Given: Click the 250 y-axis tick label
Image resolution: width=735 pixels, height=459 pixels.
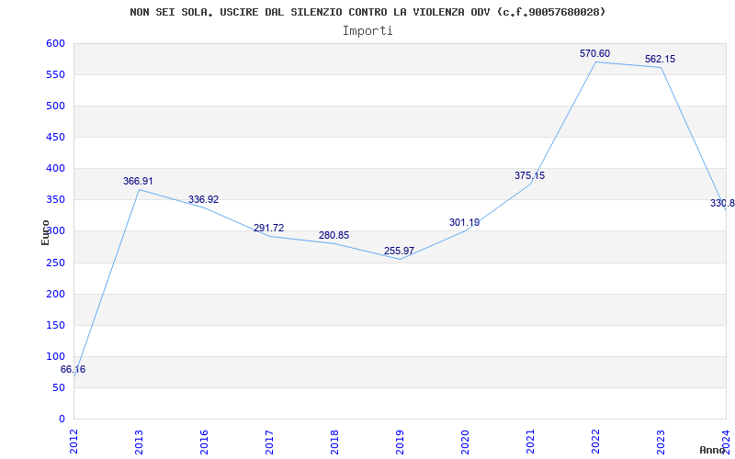Looking at the screenshot, I should tap(55, 263).
